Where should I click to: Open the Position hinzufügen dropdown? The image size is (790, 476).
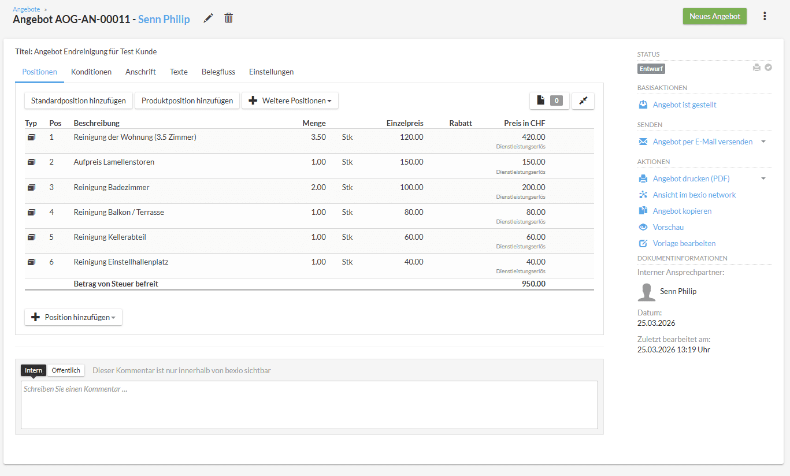click(x=73, y=317)
